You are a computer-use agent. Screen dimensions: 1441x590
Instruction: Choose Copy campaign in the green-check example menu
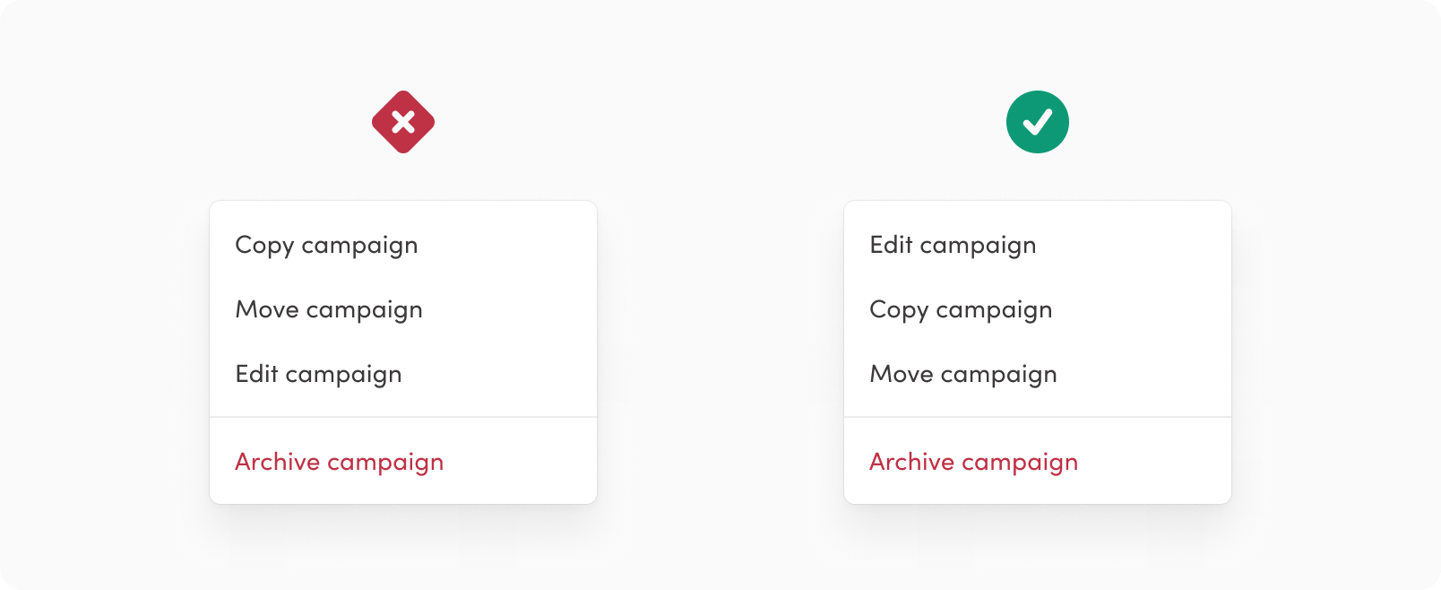click(961, 310)
